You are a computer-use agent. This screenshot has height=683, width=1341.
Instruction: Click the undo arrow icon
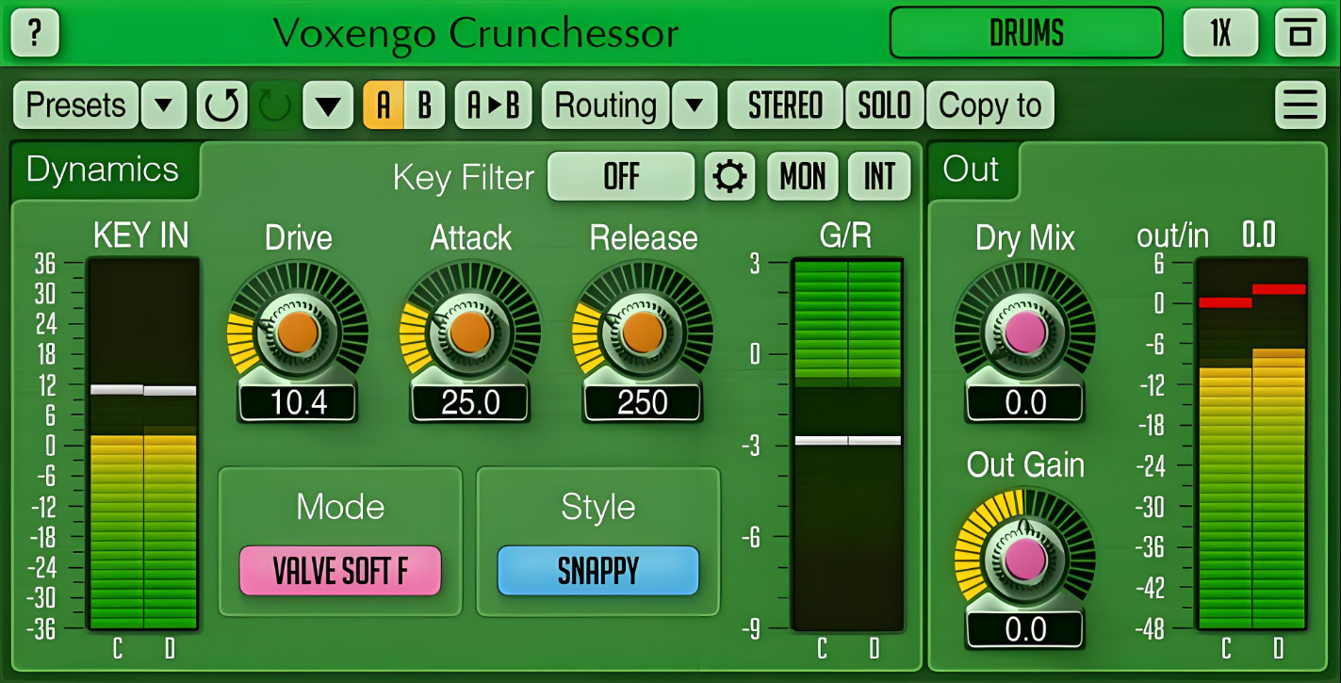pos(222,105)
